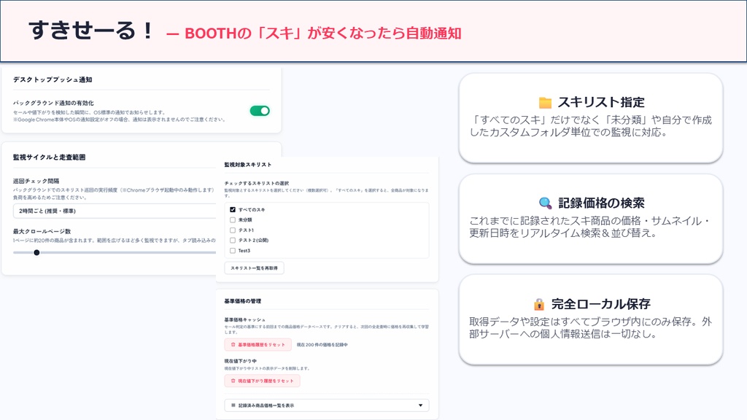This screenshot has height=420, width=747.
Task: Click the trash icon in 基準価格履歴をリセット
Action: 233,344
